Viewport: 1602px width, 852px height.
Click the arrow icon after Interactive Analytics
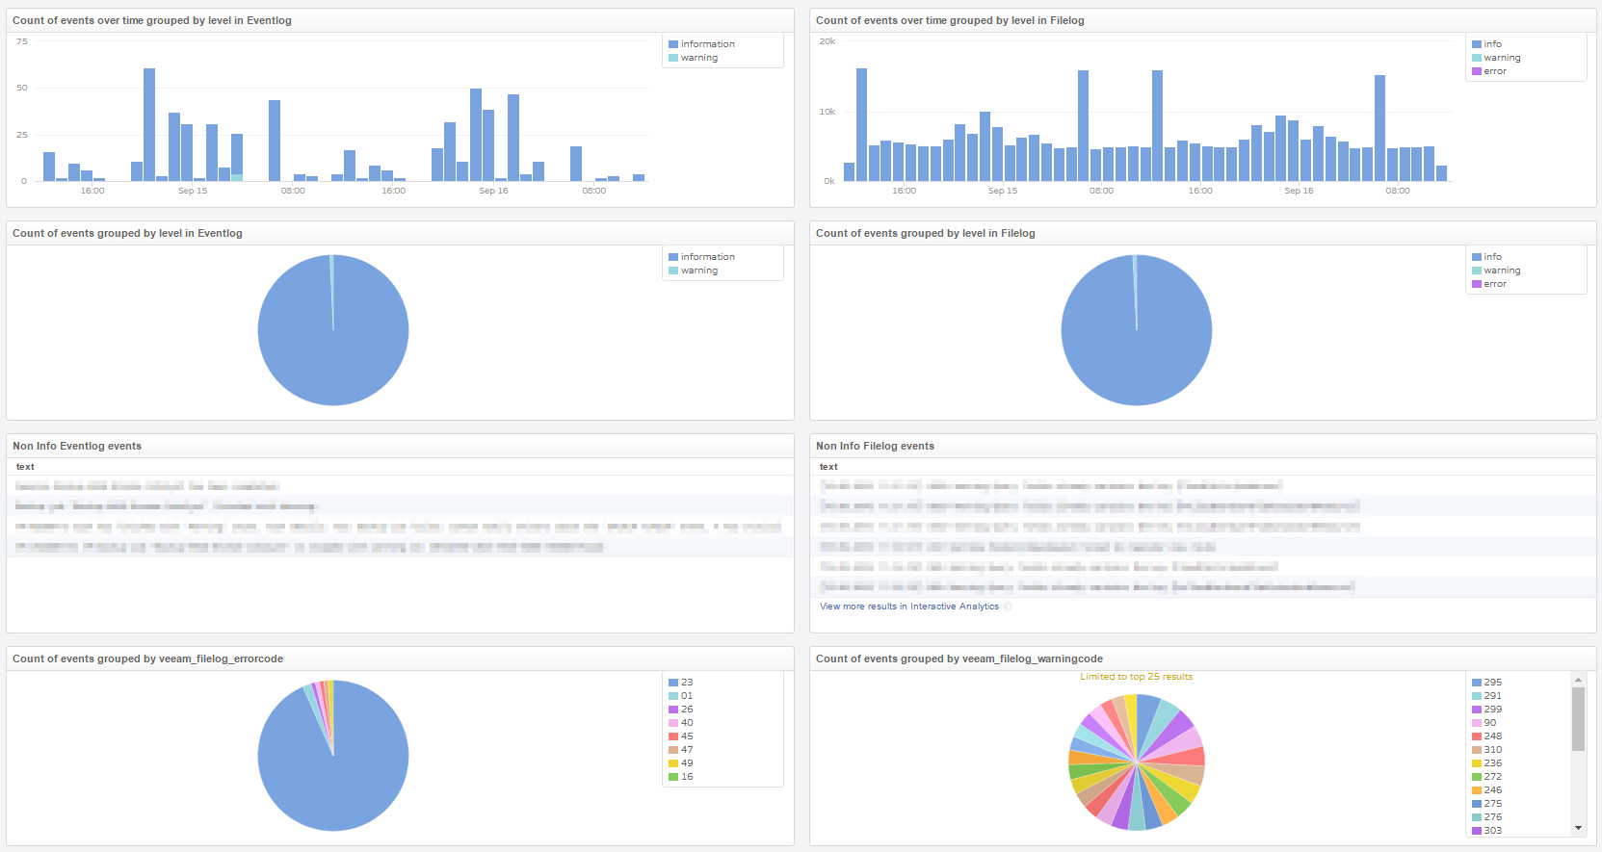coord(1008,607)
